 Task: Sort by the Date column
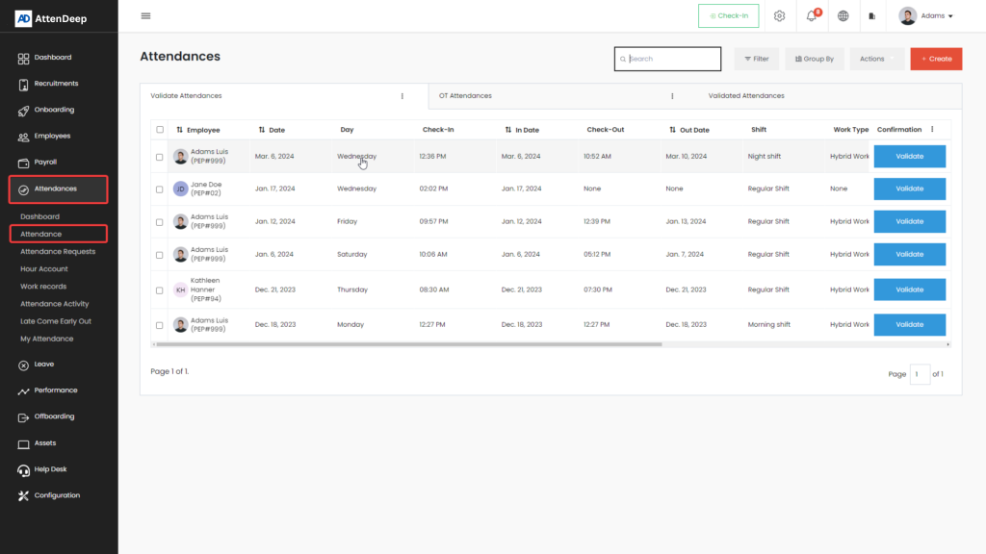click(272, 130)
